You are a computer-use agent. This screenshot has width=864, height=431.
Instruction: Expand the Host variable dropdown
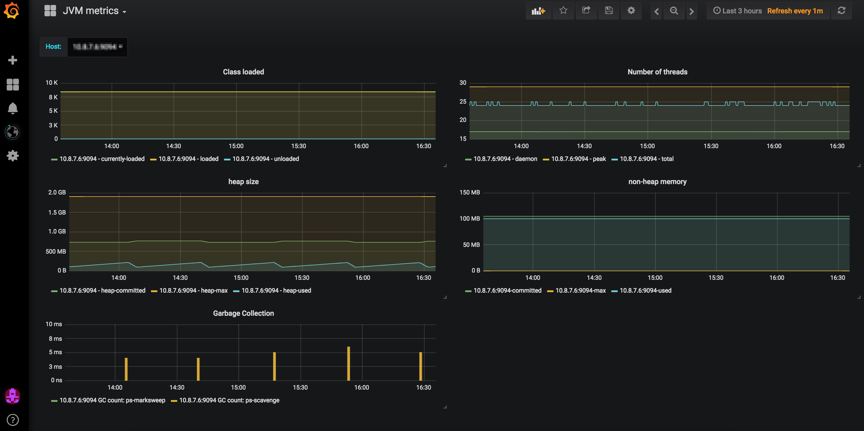click(97, 47)
